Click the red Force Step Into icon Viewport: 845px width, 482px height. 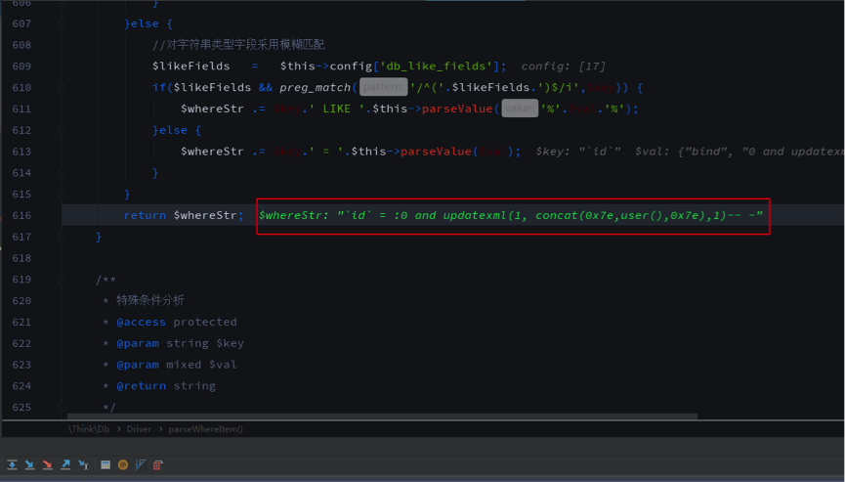[x=47, y=465]
